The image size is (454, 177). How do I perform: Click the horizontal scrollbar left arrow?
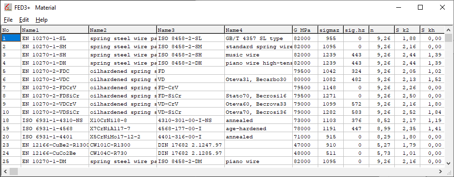pyautogui.click(x=5, y=172)
